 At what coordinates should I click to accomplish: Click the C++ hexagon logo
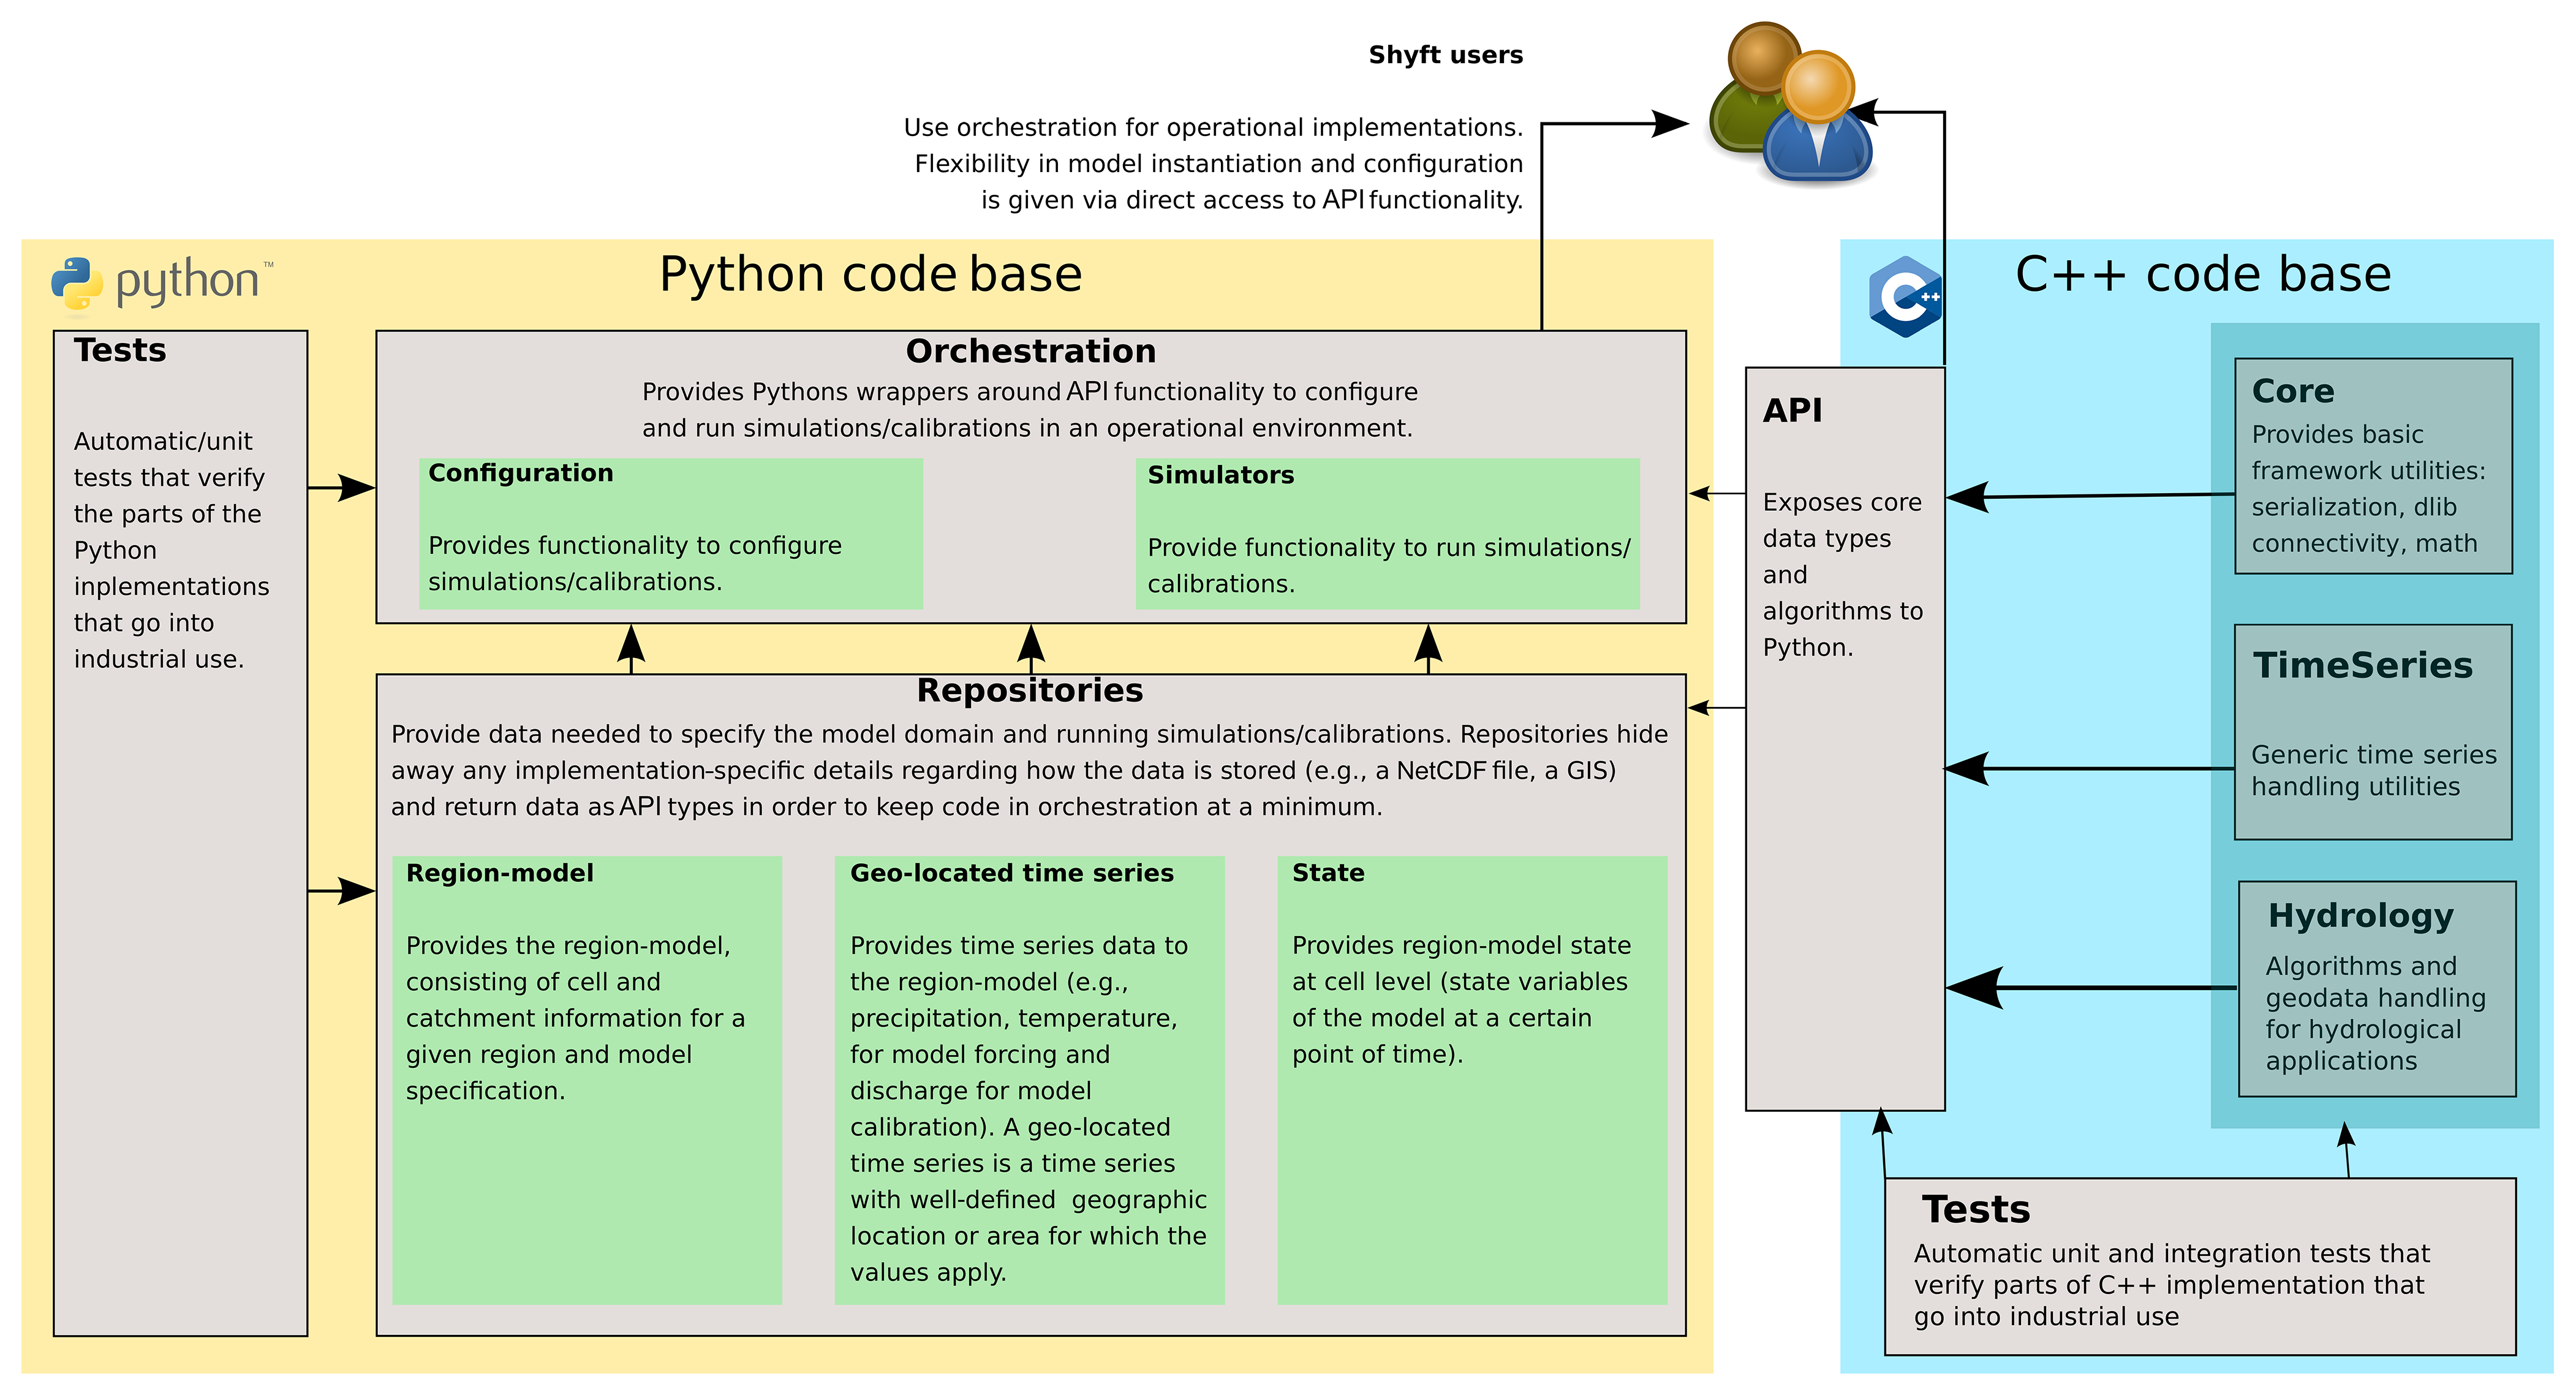tap(1905, 296)
